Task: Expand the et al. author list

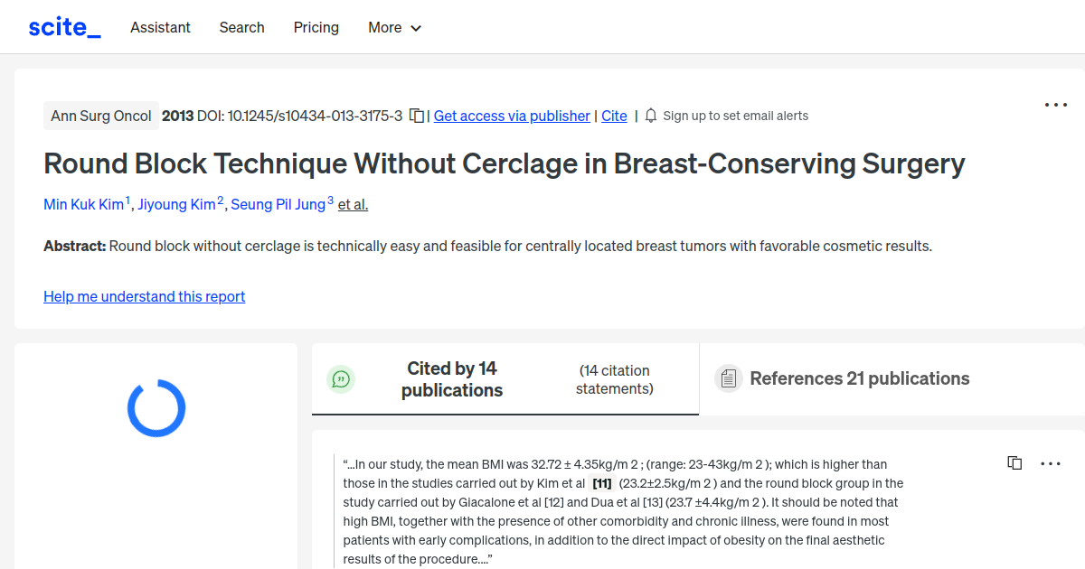Action: (353, 204)
